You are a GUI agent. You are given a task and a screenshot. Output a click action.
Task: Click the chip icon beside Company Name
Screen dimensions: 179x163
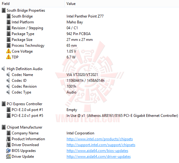click(x=9, y=133)
